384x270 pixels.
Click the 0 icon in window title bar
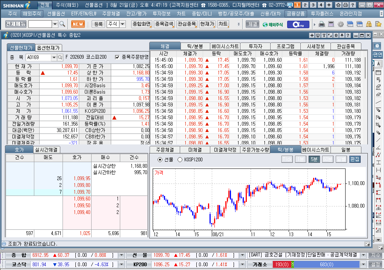coord(336,35)
